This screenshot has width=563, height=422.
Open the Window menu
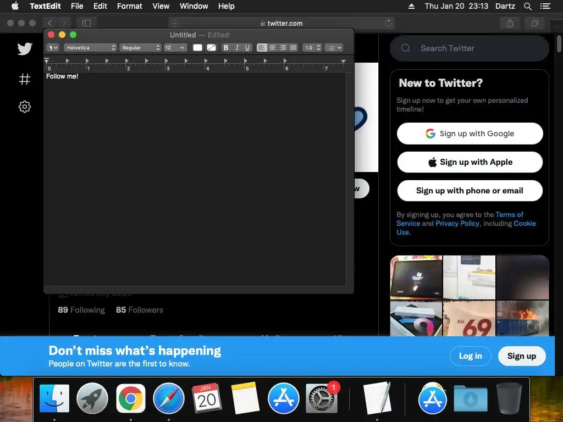pyautogui.click(x=194, y=6)
